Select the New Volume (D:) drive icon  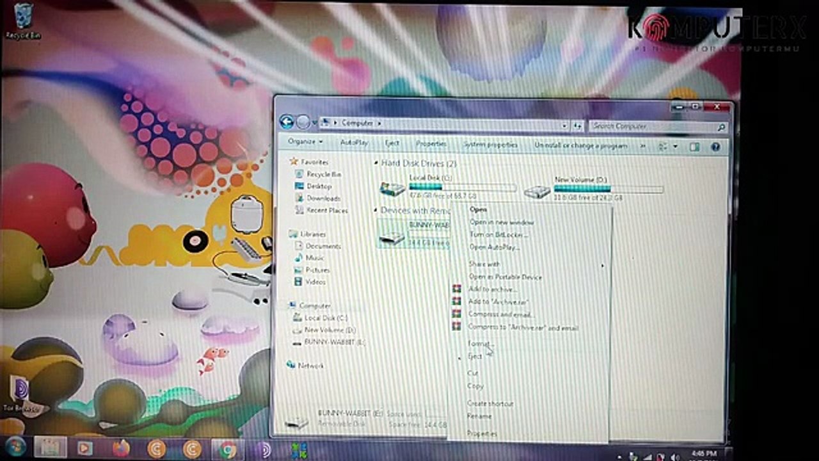pyautogui.click(x=537, y=191)
